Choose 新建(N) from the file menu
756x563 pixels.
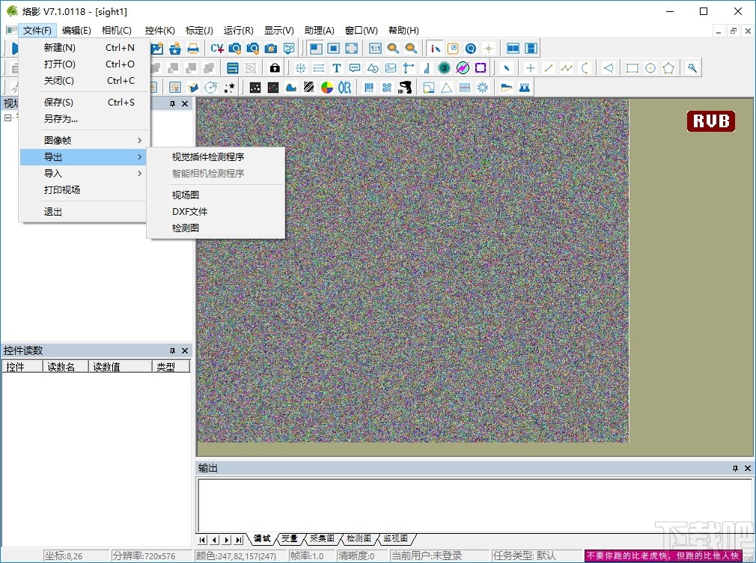(83, 48)
